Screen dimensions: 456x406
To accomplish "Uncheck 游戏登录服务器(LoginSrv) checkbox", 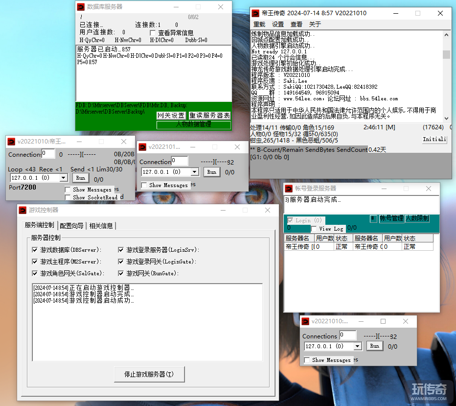I will (x=121, y=250).
